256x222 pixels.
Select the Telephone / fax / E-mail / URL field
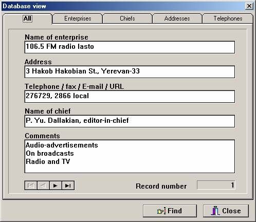(x=130, y=97)
